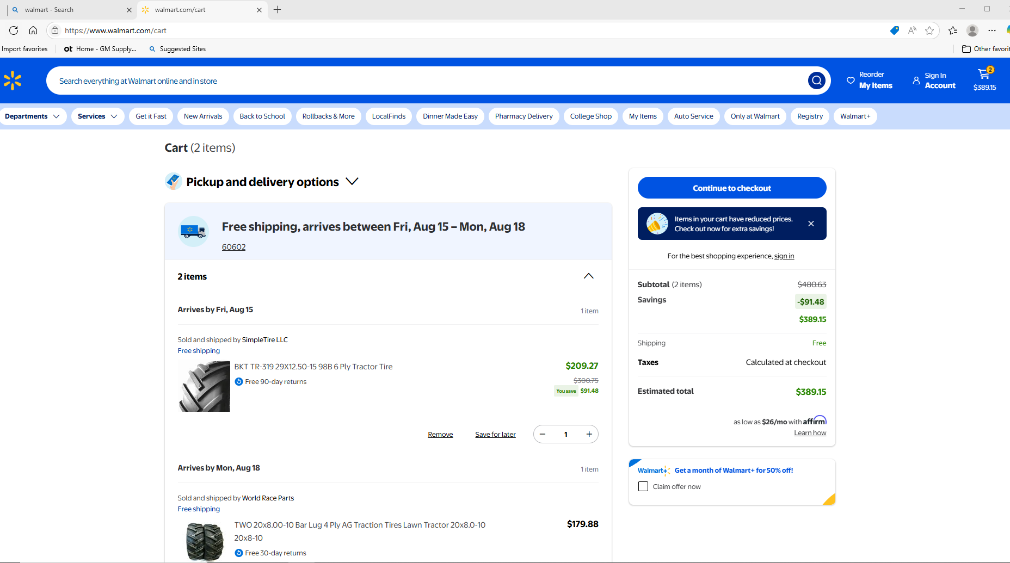
Task: Open the Departments dropdown
Action: [x=32, y=116]
